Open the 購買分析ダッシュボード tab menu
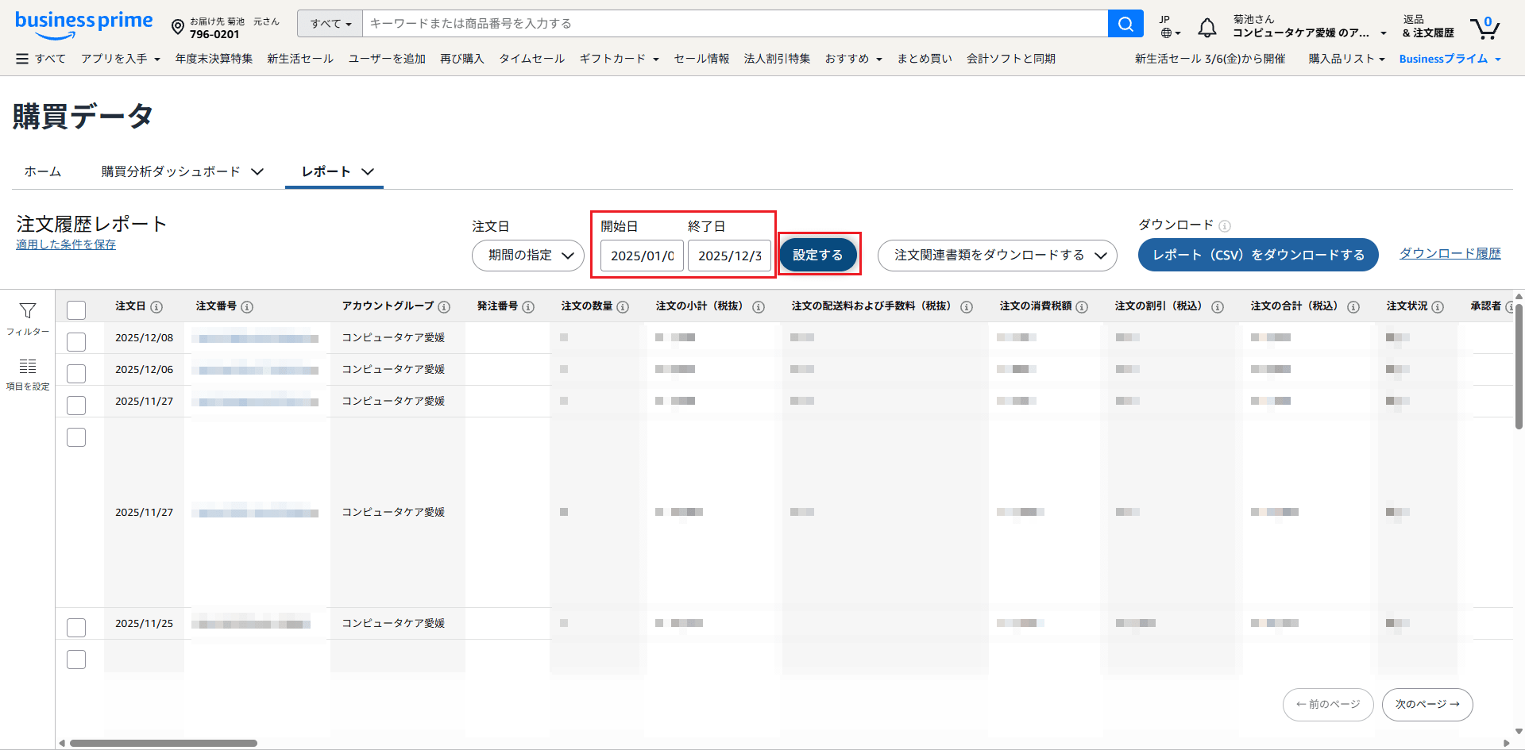Viewport: 1525px width, 750px height. 182,171
